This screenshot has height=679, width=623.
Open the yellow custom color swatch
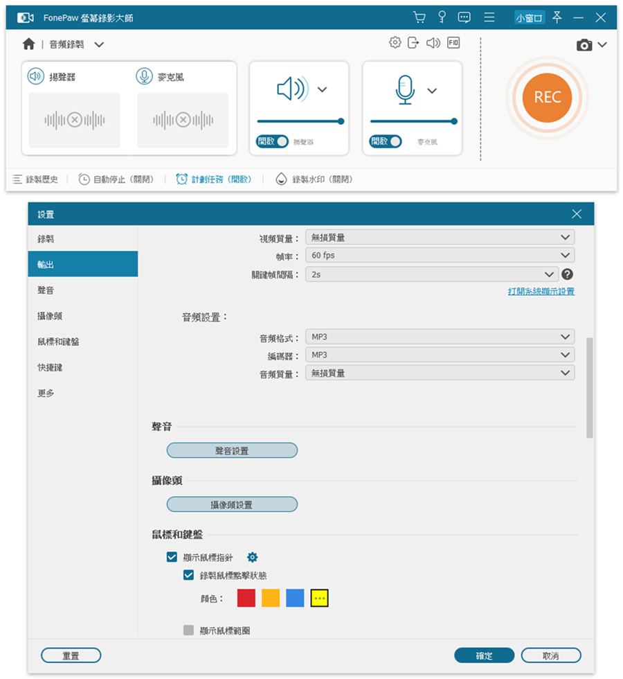[319, 598]
